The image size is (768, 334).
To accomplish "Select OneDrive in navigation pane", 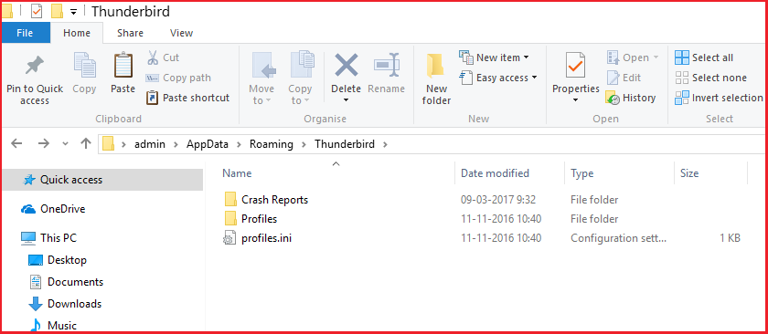I will point(53,209).
